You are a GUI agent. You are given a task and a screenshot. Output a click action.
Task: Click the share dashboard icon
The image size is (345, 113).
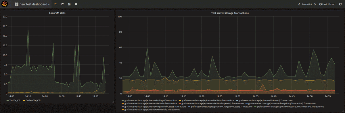(62, 4)
